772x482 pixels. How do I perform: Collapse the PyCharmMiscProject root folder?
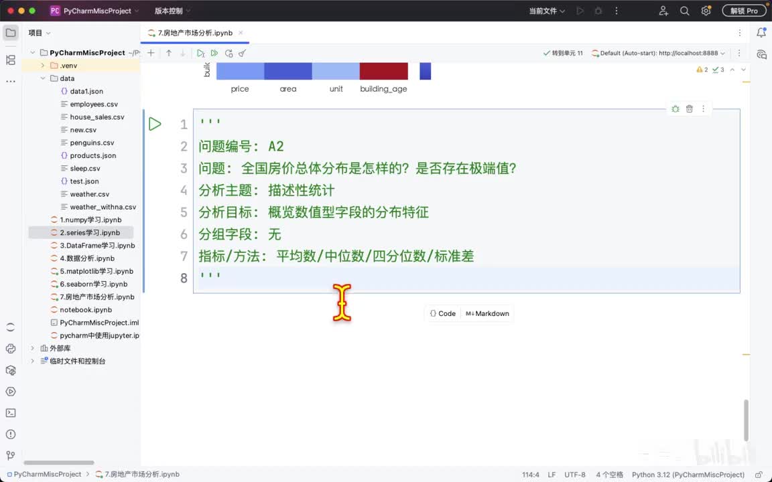coord(32,53)
